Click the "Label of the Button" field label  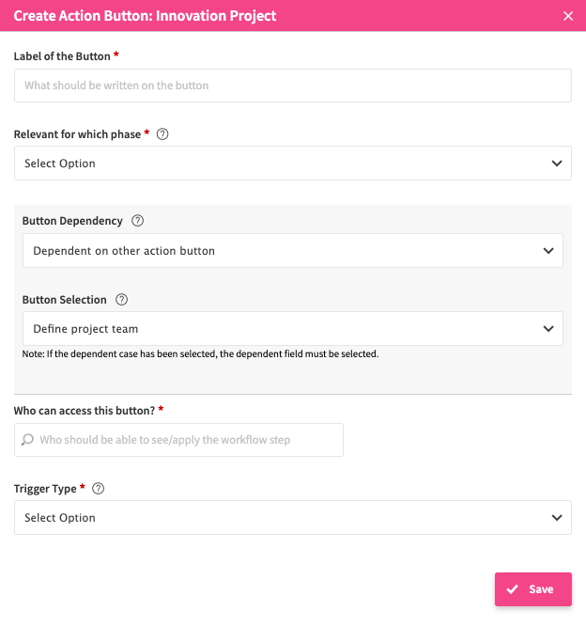(62, 56)
